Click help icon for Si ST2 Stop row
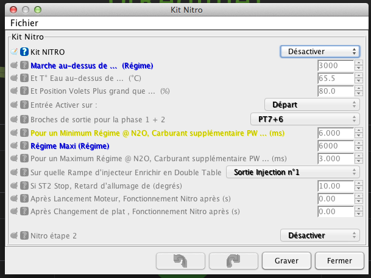 pyautogui.click(x=24, y=186)
